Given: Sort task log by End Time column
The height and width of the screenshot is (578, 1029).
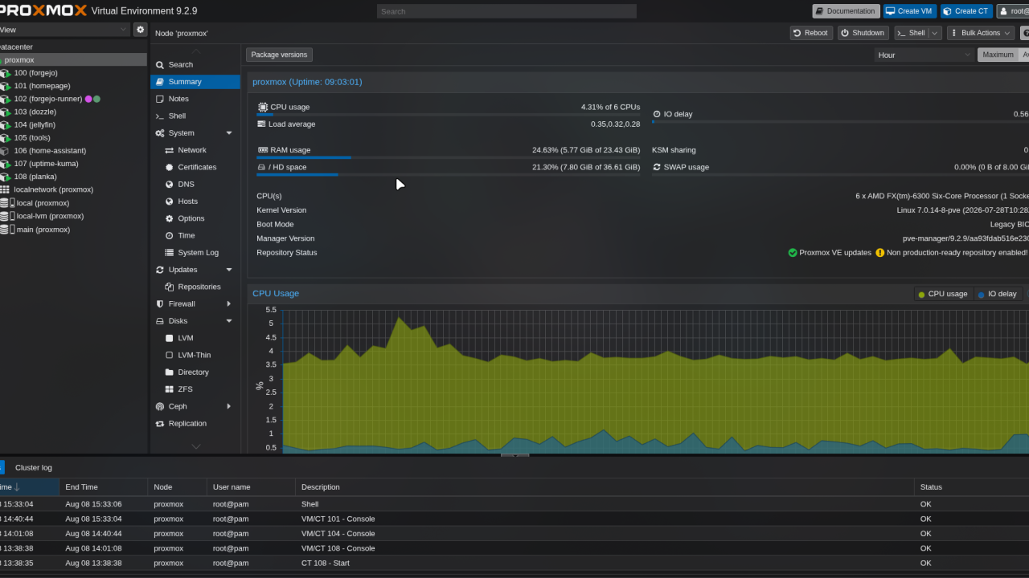Looking at the screenshot, I should point(104,487).
